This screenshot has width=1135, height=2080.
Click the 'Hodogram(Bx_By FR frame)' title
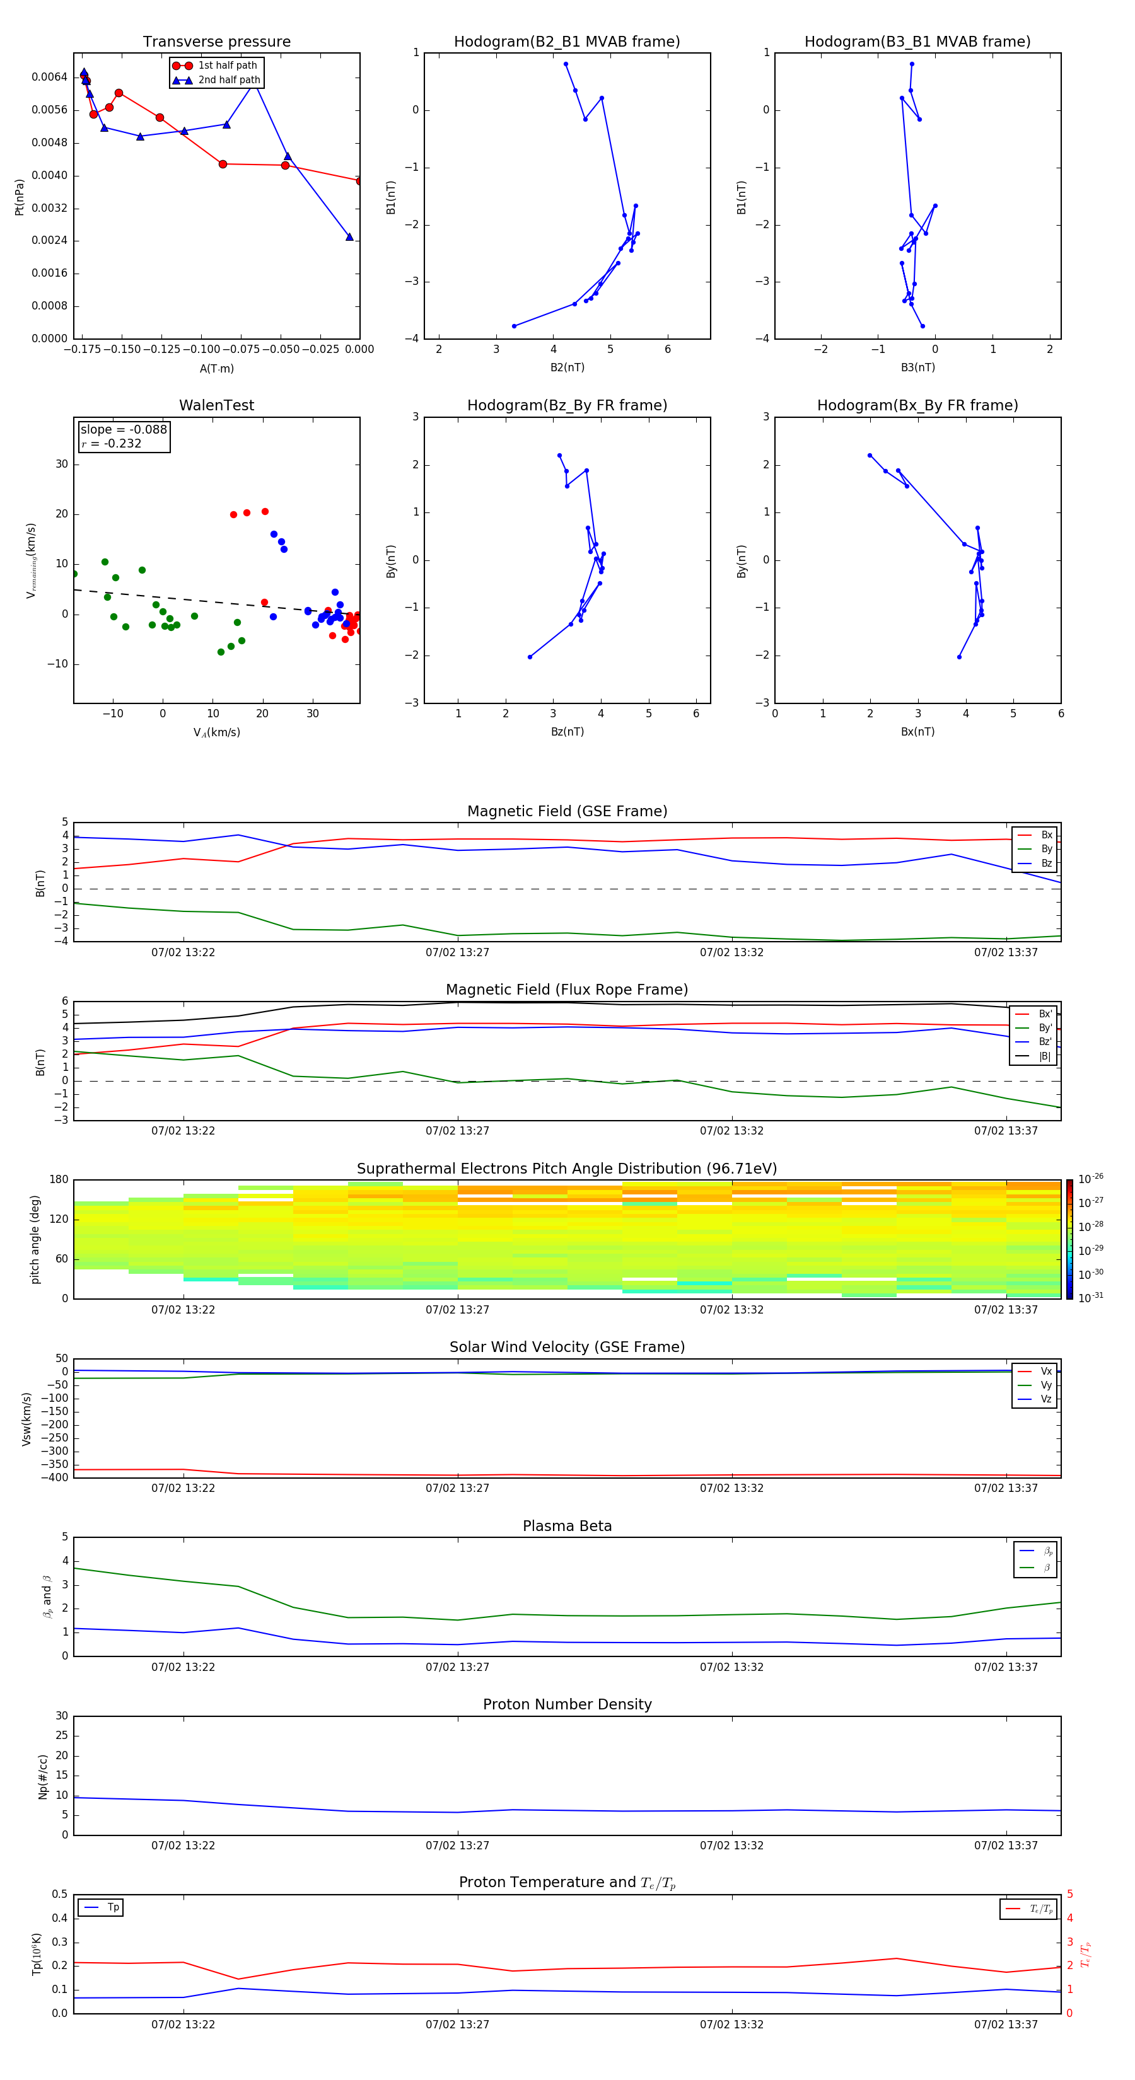point(917,405)
